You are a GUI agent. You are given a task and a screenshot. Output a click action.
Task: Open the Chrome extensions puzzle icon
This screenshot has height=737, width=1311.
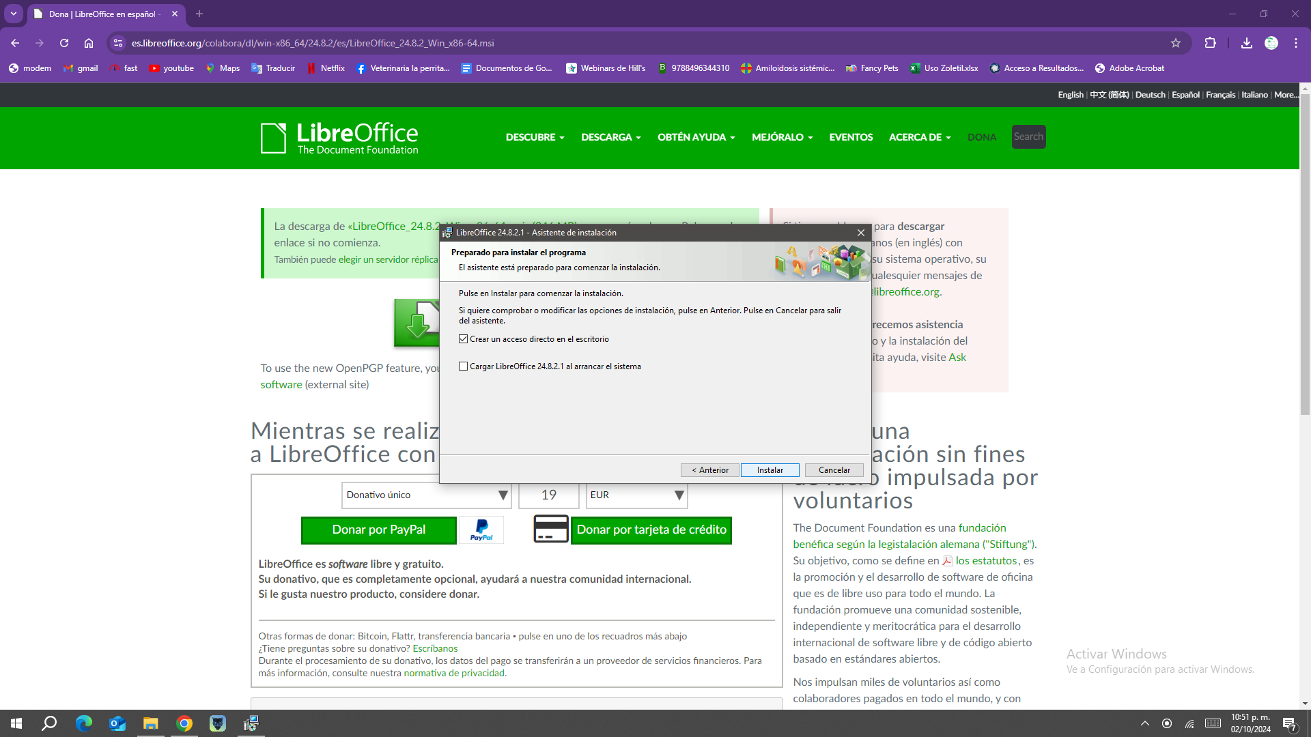[x=1210, y=43]
